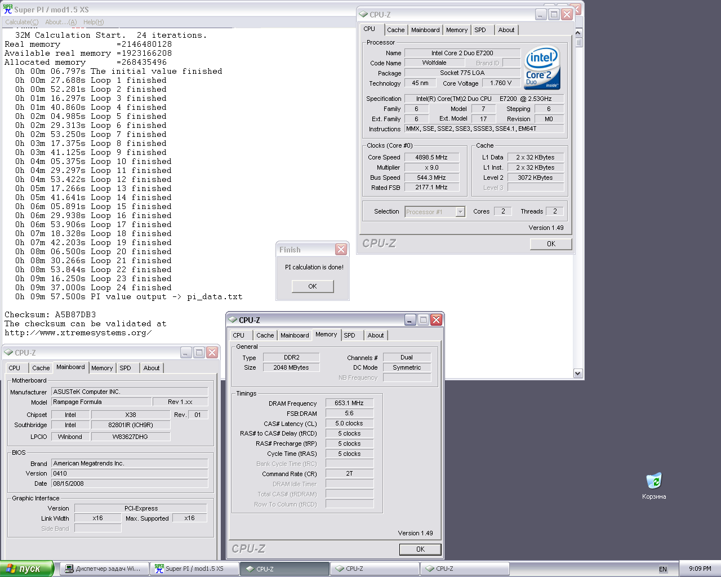Click the CAS# Latency 5.0 clocks field
Screen dimensions: 721x577
pyautogui.click(x=349, y=423)
